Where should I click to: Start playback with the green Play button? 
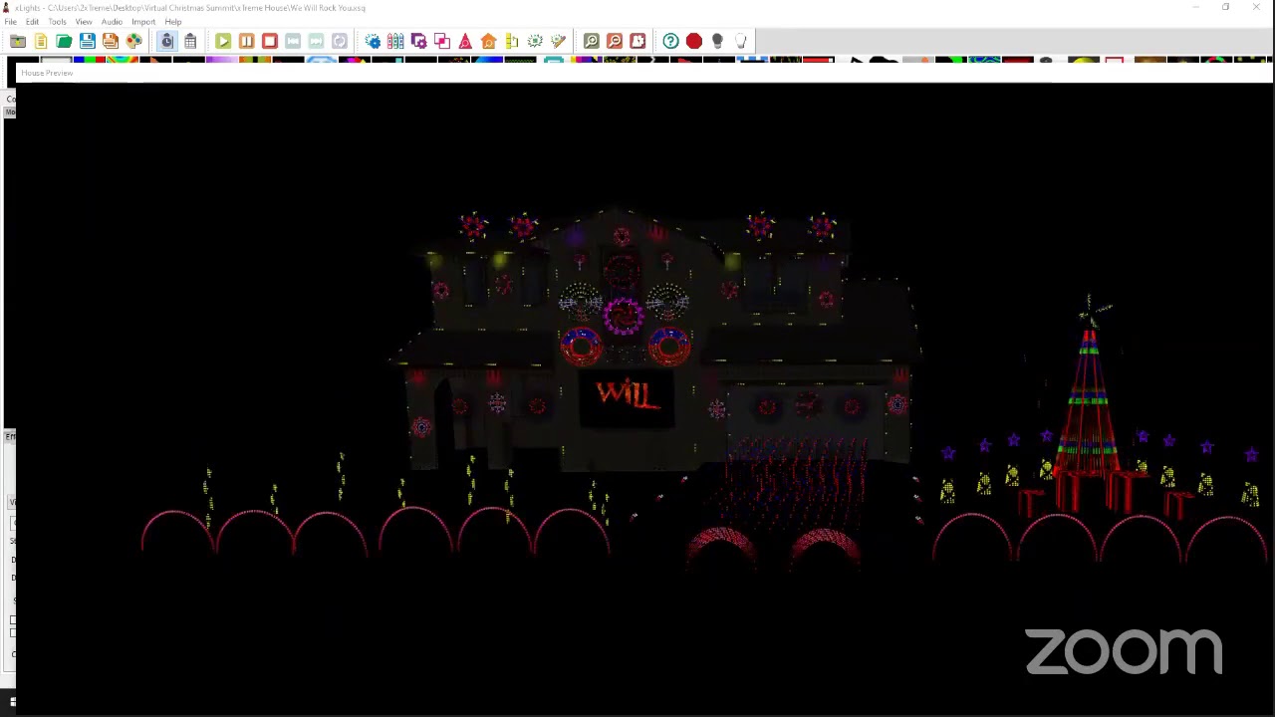click(223, 41)
